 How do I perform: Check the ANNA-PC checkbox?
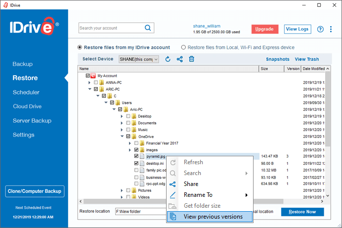click(x=96, y=83)
